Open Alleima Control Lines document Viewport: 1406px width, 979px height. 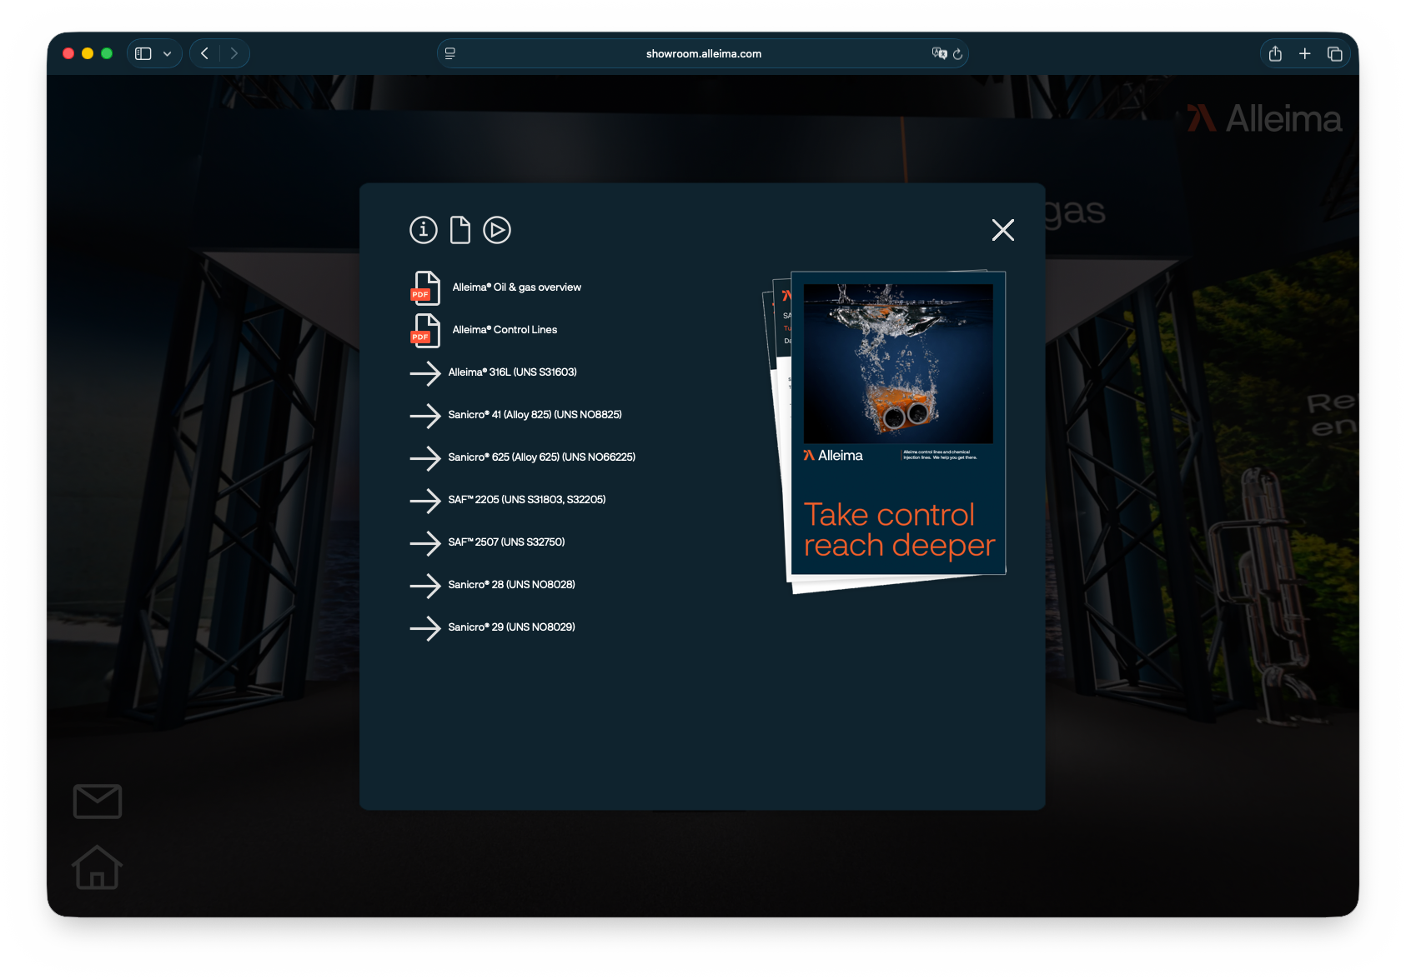tap(505, 330)
